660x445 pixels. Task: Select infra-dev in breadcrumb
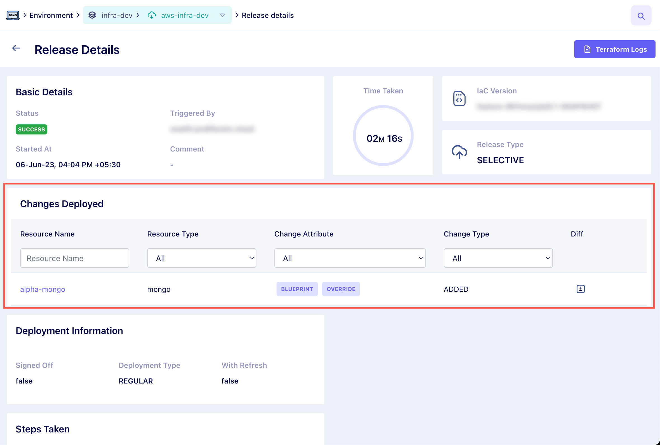117,15
